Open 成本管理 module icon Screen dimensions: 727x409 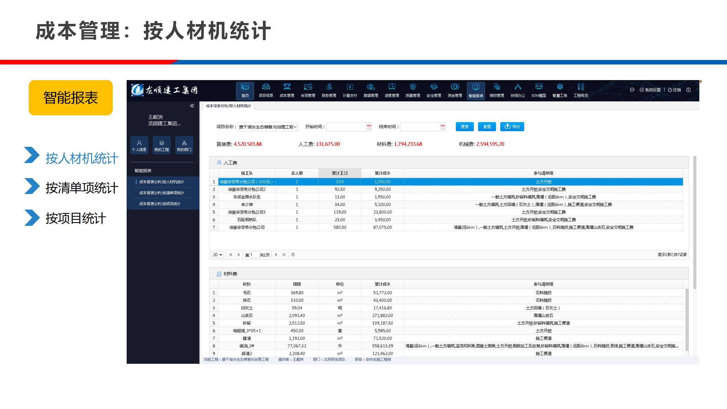click(x=287, y=91)
